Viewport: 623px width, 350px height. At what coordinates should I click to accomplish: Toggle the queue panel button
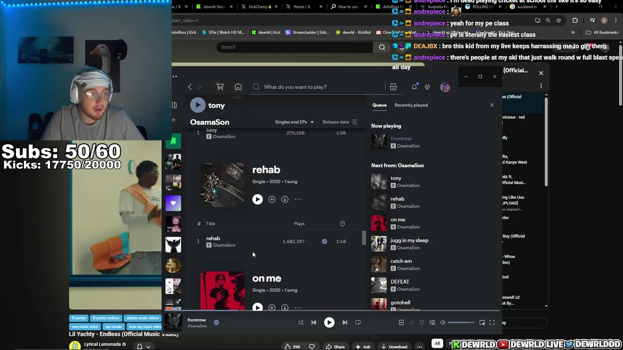point(421,322)
